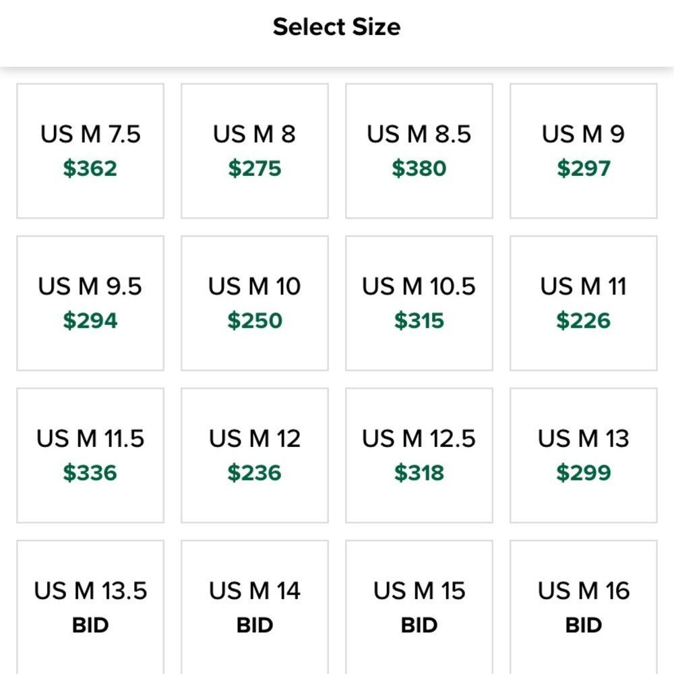Select US M 12.5 at $318
Image resolution: width=674 pixels, height=674 pixels.
coord(419,456)
